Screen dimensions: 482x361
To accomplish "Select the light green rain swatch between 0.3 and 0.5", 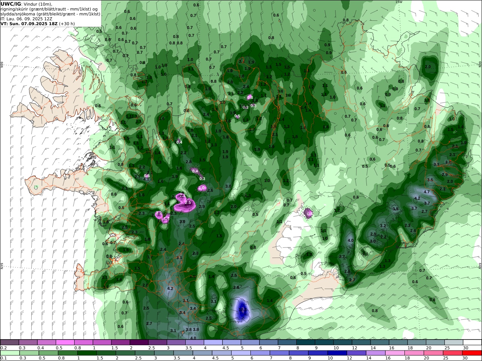I will pos(29,353).
